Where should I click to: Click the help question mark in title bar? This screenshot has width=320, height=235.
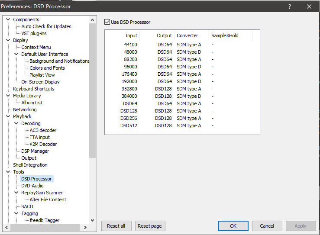[290, 6]
